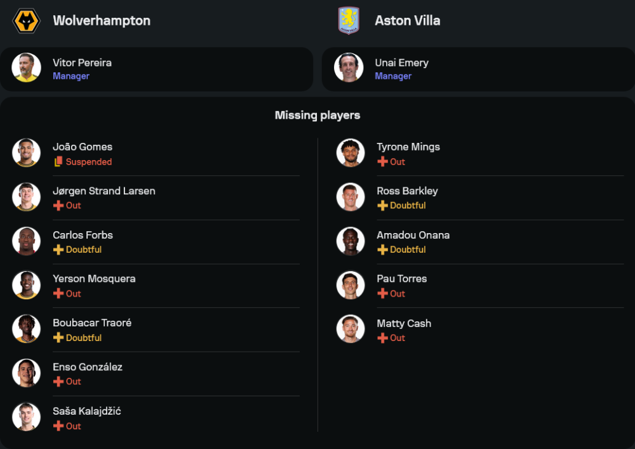Select Amadou Onana's player avatar
This screenshot has height=449, width=635.
coord(351,241)
